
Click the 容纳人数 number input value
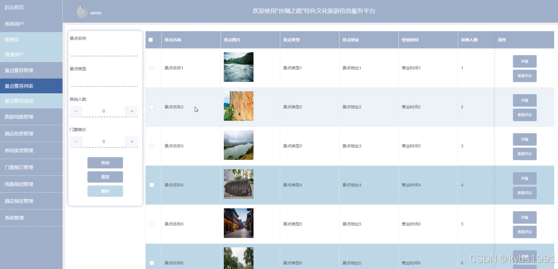[104, 111]
